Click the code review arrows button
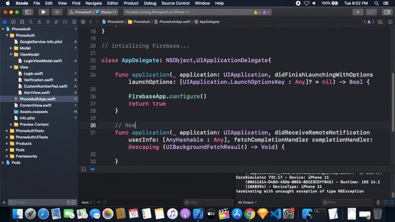 click(x=372, y=12)
